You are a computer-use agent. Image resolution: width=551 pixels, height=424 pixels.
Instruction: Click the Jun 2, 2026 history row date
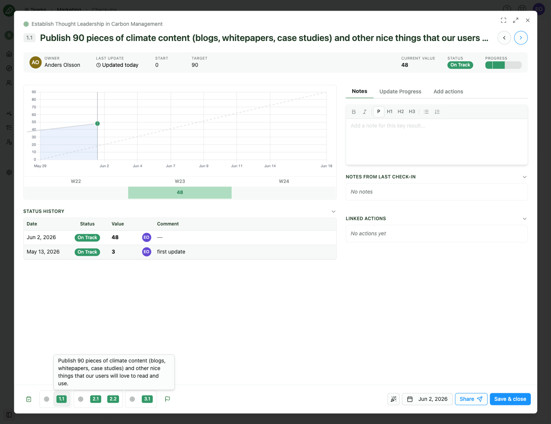[41, 237]
